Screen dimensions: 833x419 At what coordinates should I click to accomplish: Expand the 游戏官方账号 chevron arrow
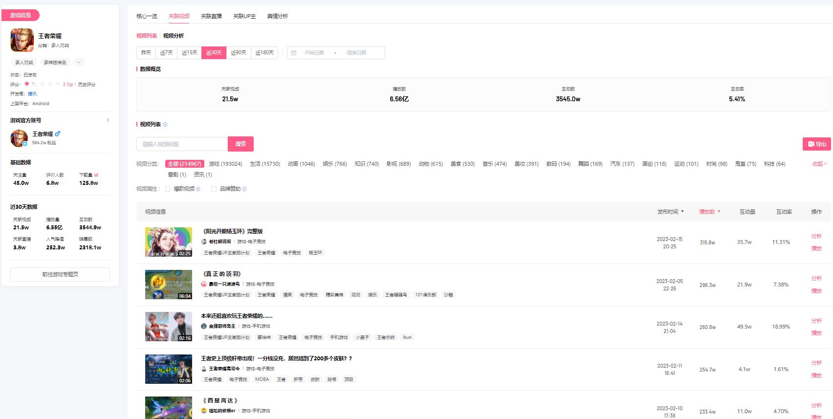point(108,120)
